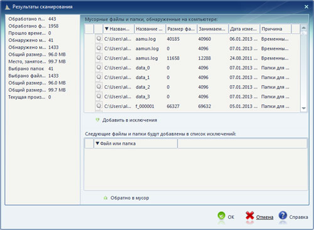Click the OK button label
The height and width of the screenshot is (230, 314).
click(x=231, y=217)
